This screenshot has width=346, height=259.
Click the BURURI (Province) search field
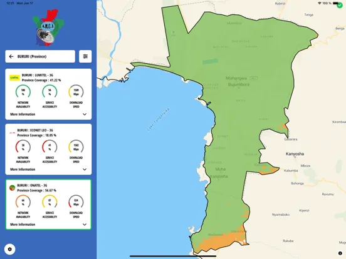click(40, 56)
